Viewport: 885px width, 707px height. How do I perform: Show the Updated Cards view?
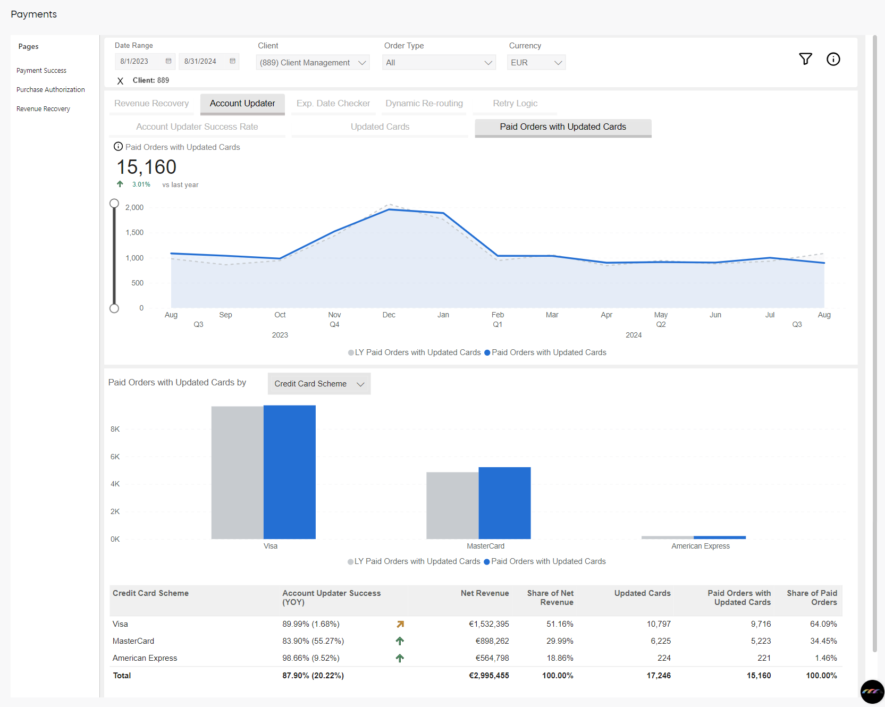pos(380,127)
